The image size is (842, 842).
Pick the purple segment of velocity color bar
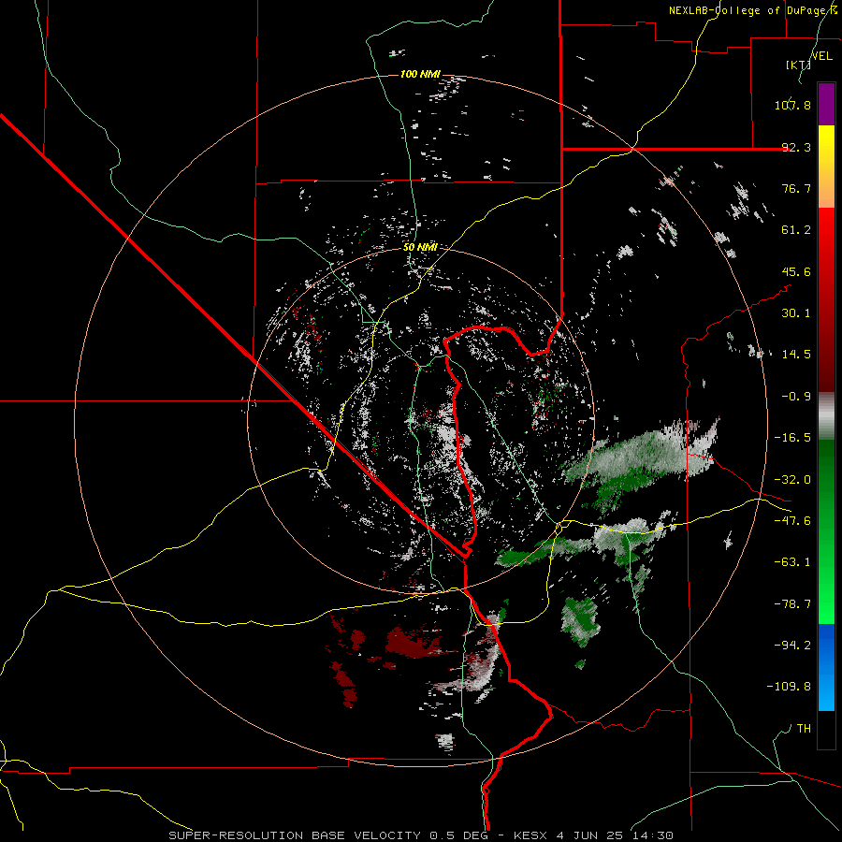point(826,104)
